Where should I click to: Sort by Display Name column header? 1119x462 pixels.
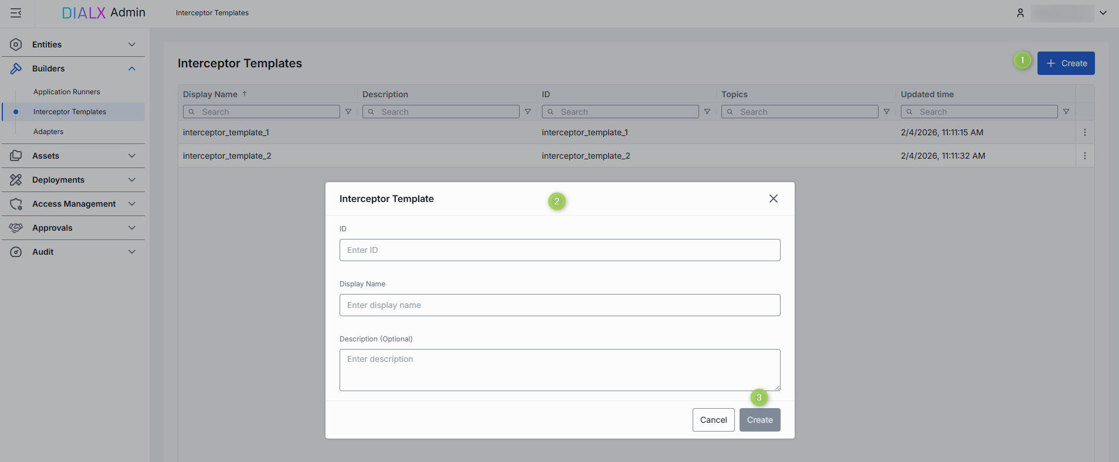pyautogui.click(x=211, y=94)
